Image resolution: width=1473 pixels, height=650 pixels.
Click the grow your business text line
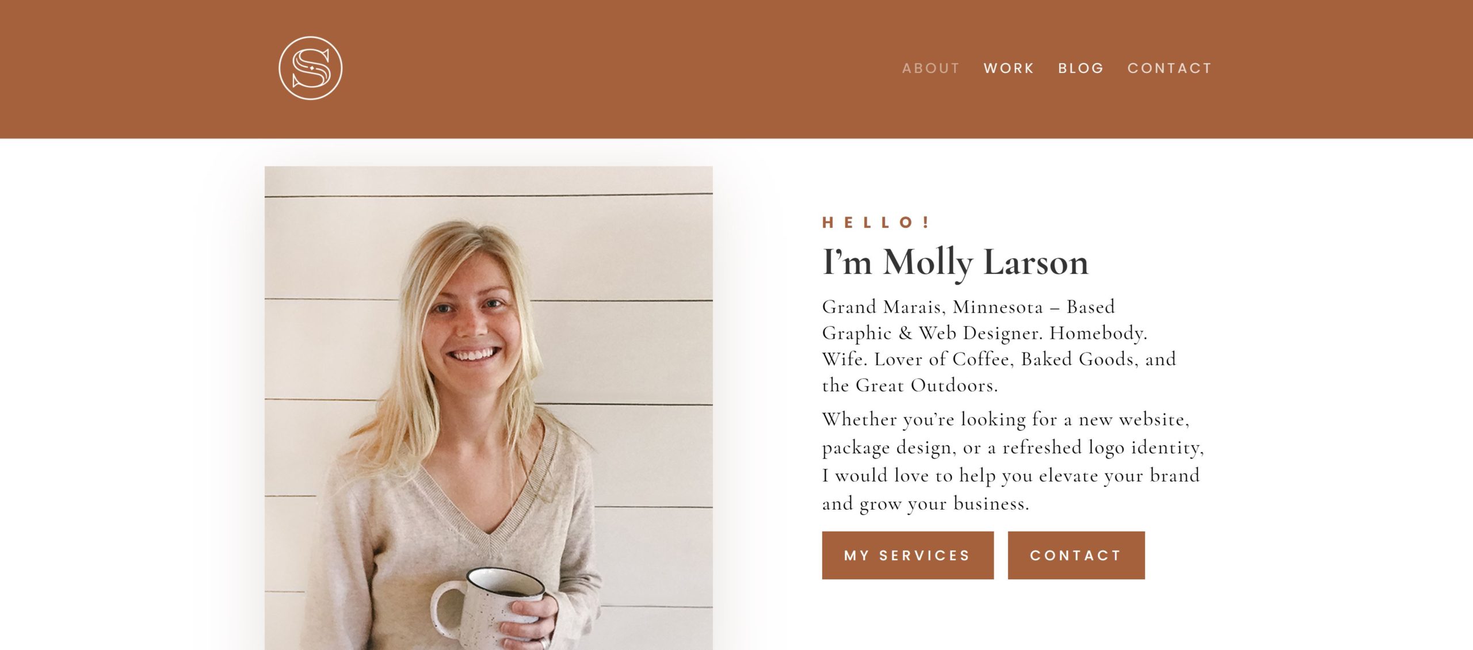pyautogui.click(x=925, y=504)
